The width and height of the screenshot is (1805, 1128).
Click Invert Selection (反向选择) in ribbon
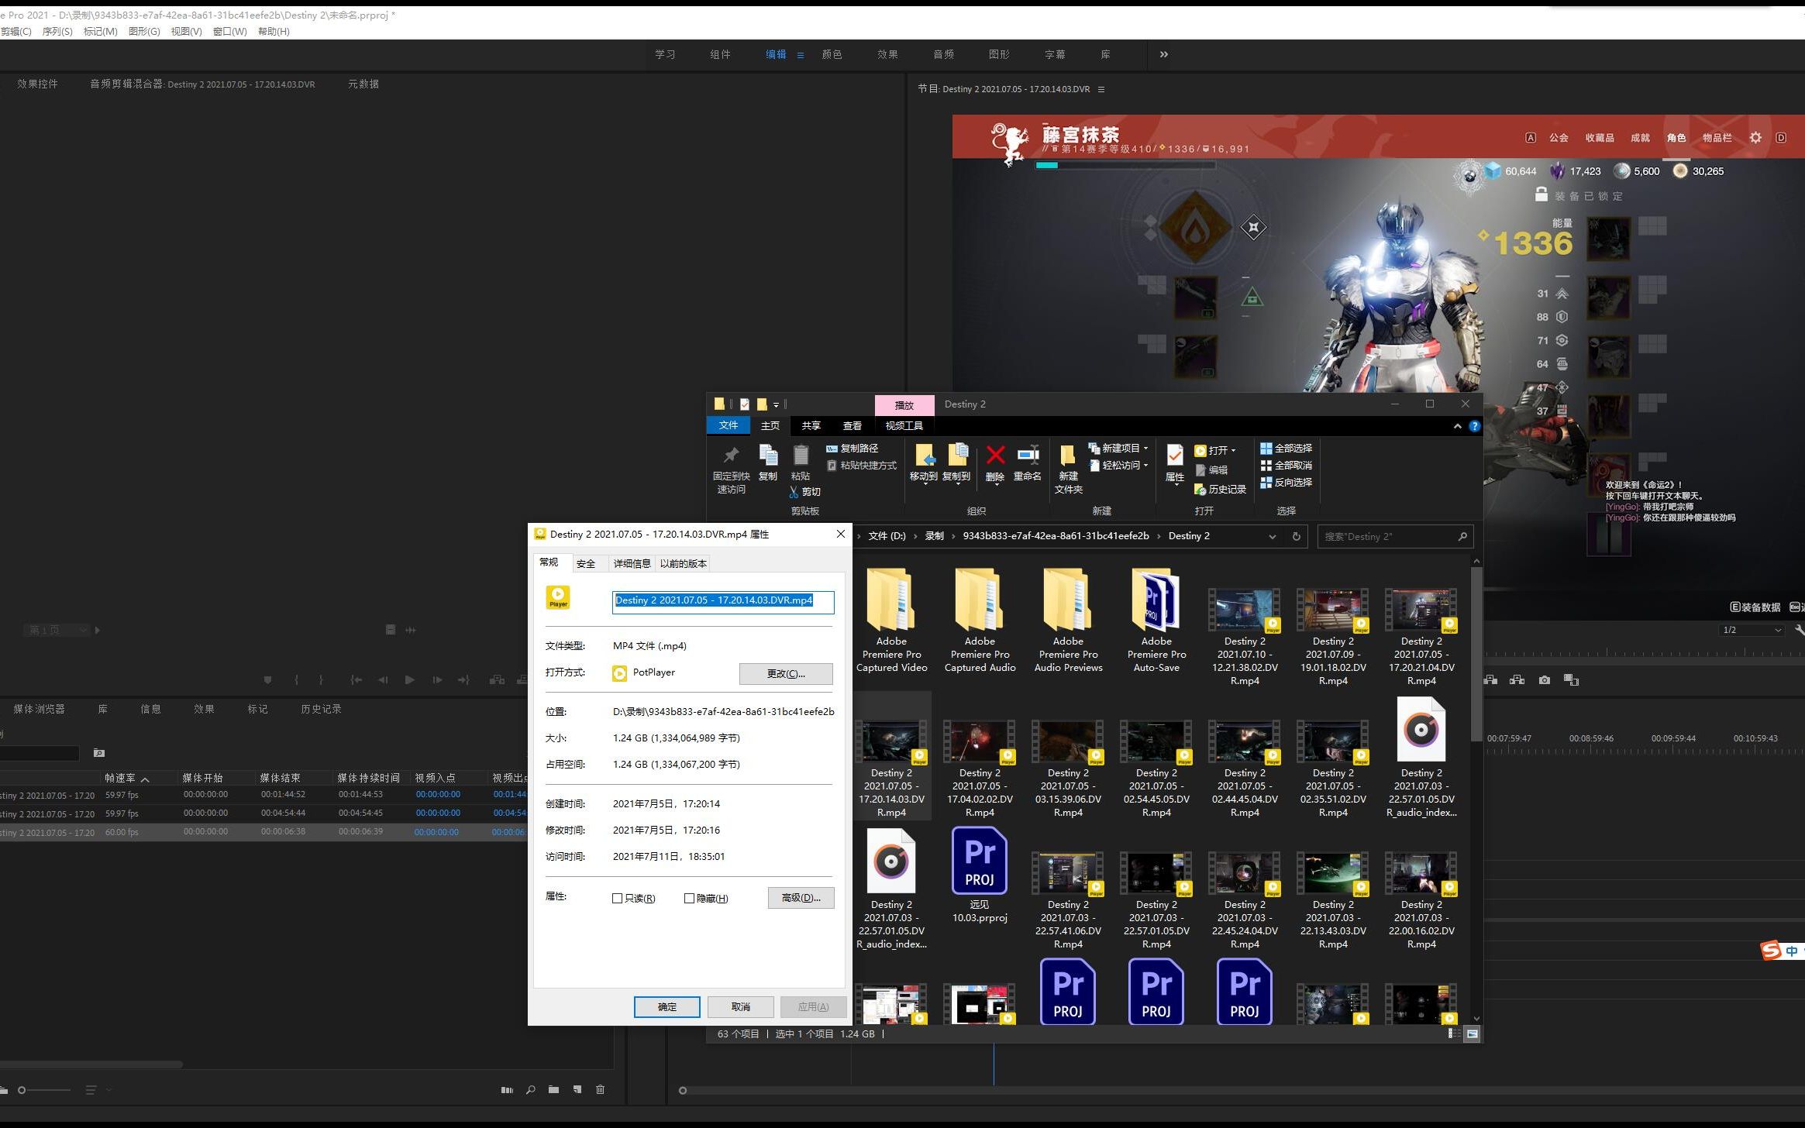pyautogui.click(x=1286, y=483)
